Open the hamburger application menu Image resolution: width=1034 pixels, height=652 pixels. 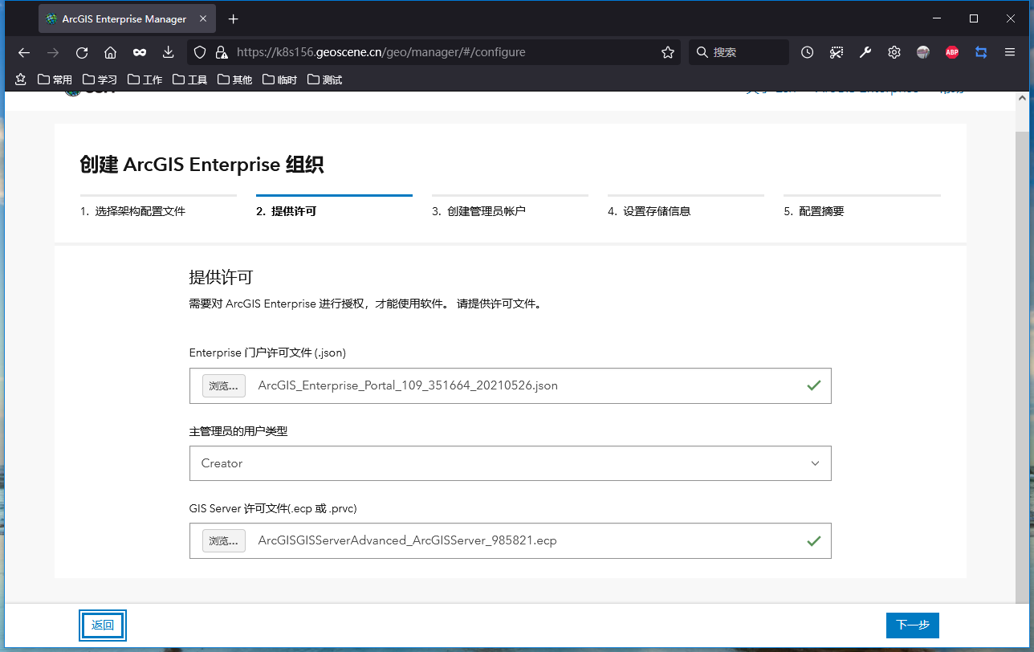click(x=1010, y=52)
